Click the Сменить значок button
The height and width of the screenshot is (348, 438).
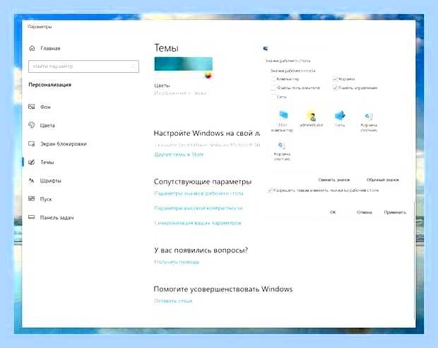point(334,180)
